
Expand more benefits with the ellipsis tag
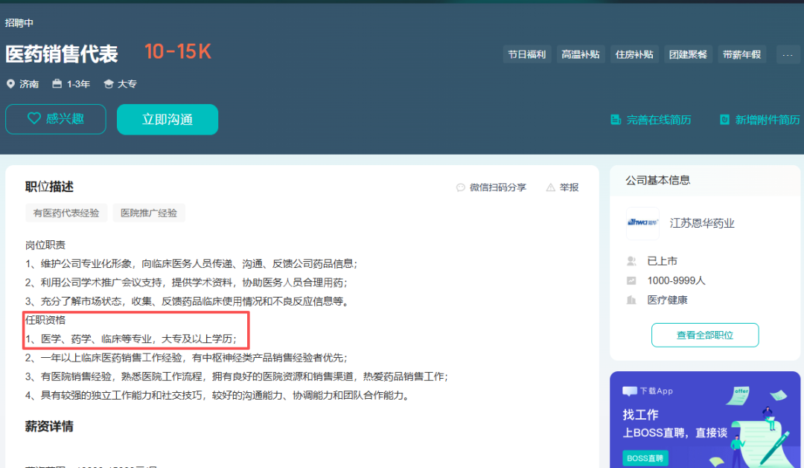point(788,54)
